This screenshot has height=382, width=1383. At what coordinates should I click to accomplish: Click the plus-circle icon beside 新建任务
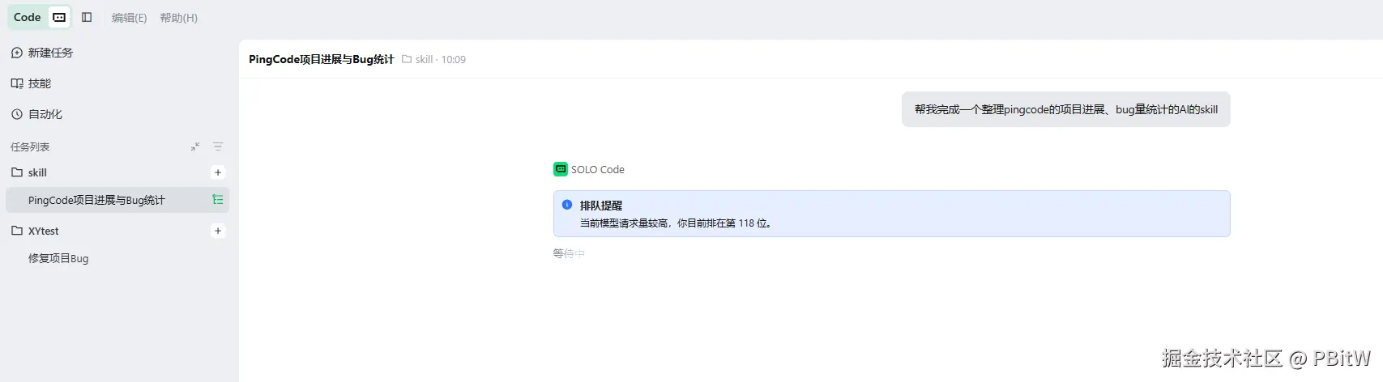tap(17, 53)
